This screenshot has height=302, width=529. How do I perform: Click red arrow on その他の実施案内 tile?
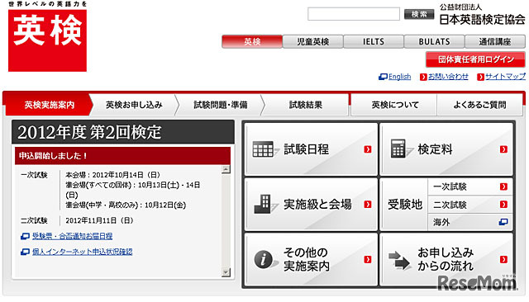tap(368, 259)
